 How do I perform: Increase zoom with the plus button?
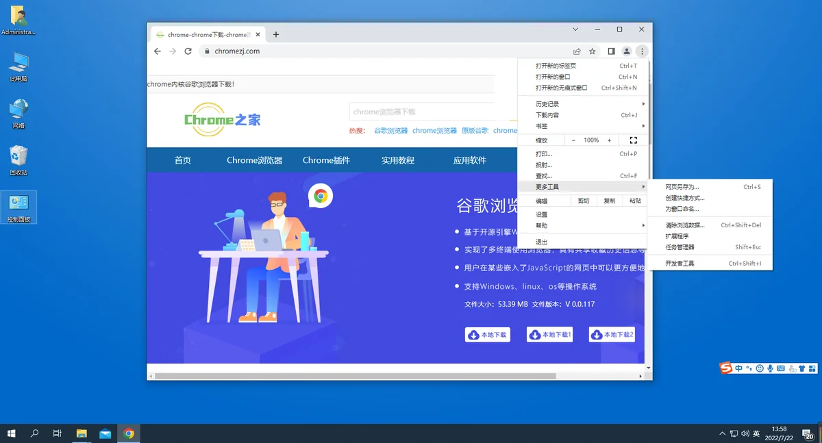[609, 140]
